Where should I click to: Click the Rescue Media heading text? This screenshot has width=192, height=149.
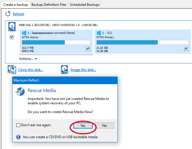point(42,91)
